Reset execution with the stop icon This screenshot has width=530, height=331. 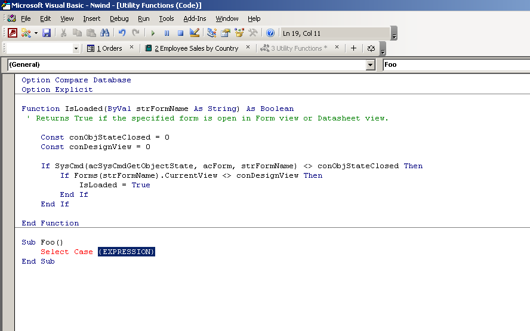click(x=180, y=33)
